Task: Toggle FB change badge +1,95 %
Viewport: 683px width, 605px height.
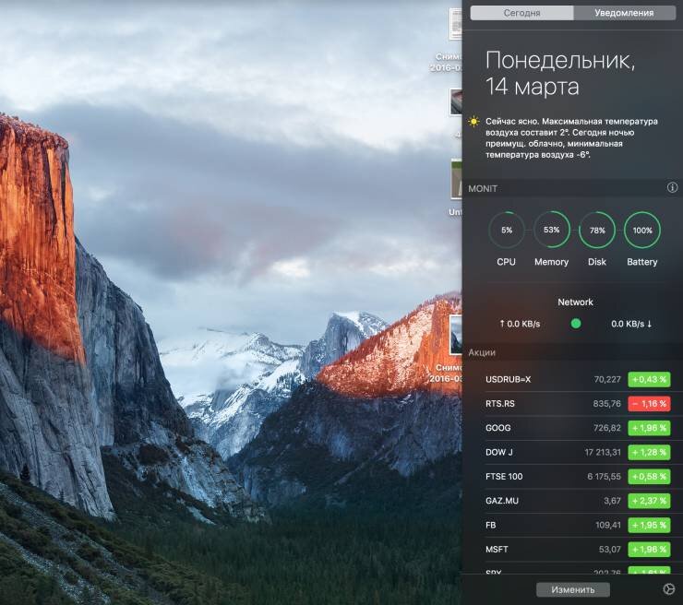Action: tap(649, 526)
